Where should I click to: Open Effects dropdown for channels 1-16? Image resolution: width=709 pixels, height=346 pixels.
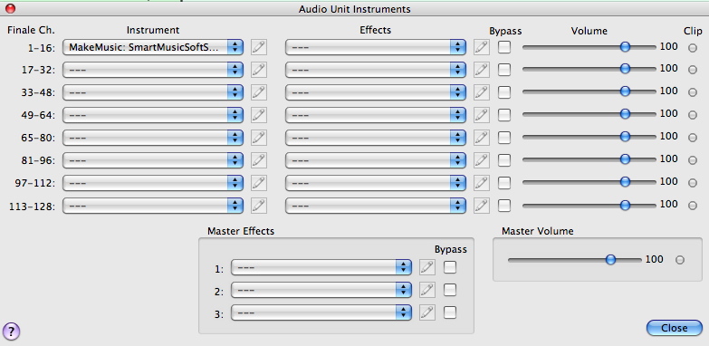[376, 47]
